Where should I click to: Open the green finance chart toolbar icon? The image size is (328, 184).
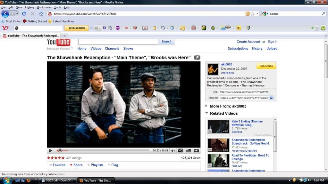(204, 28)
